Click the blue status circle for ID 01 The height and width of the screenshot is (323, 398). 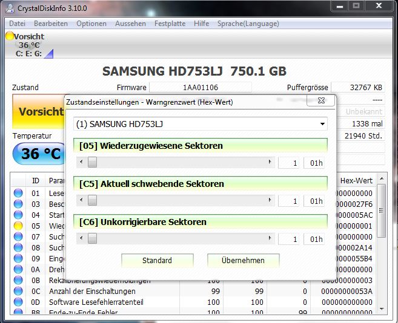click(18, 193)
